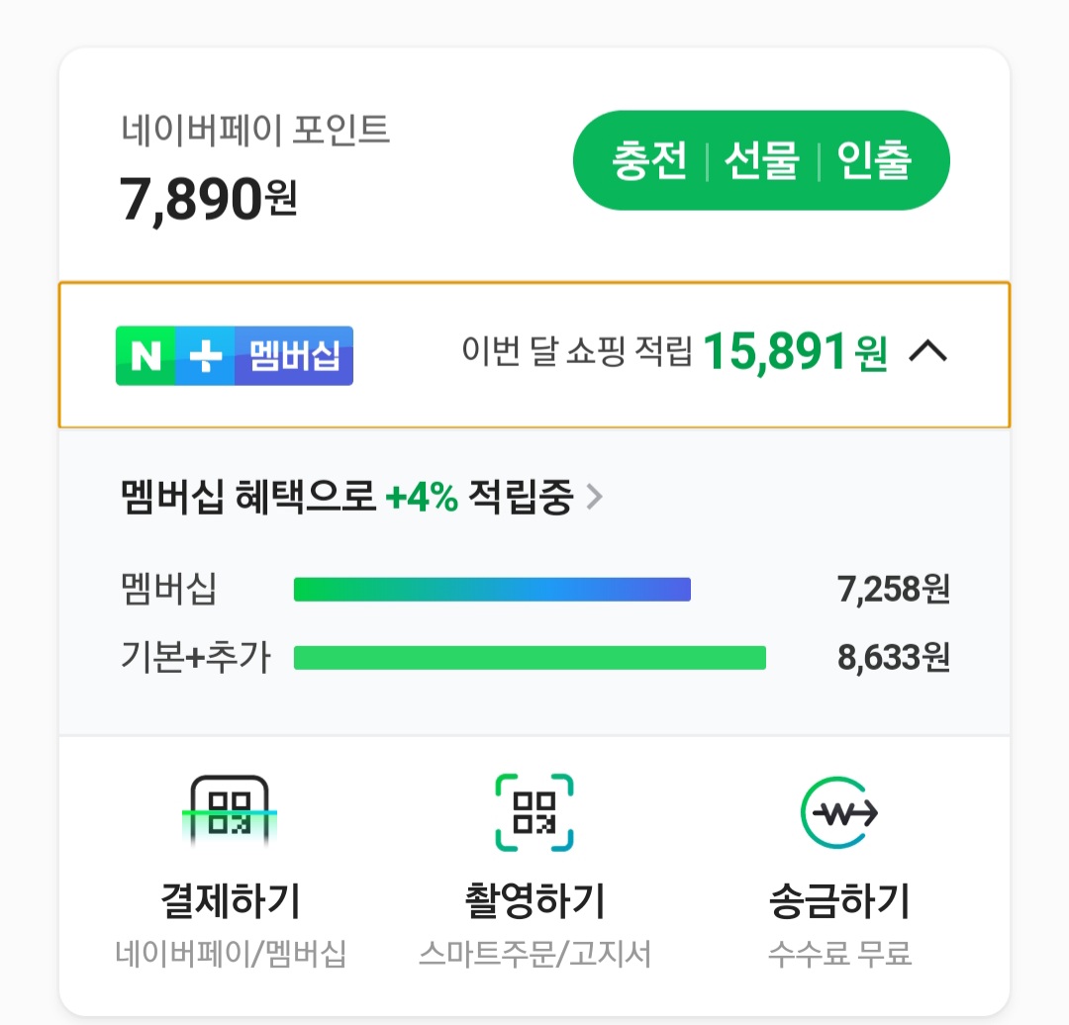Image resolution: width=1069 pixels, height=1025 pixels.
Task: Click the 멤버십 gradient progress bar
Action: [492, 590]
